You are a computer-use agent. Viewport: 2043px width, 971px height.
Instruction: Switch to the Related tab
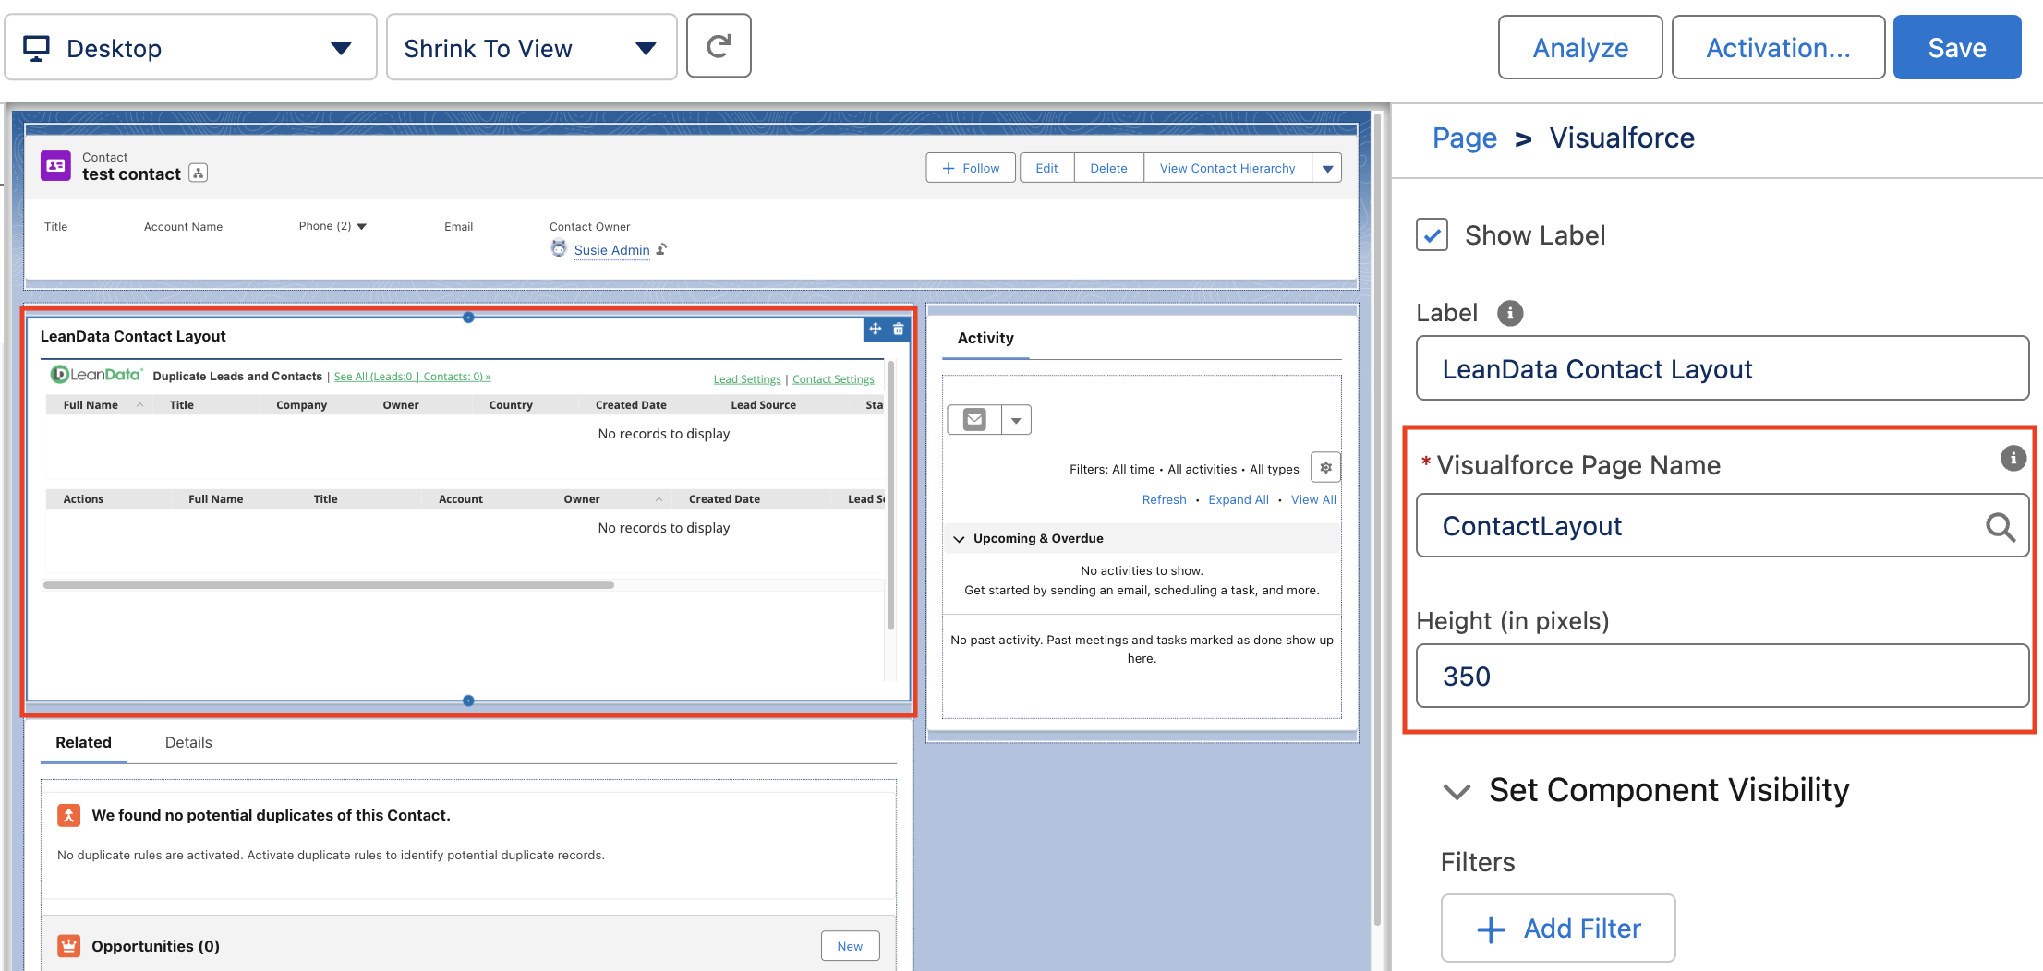[x=83, y=743]
